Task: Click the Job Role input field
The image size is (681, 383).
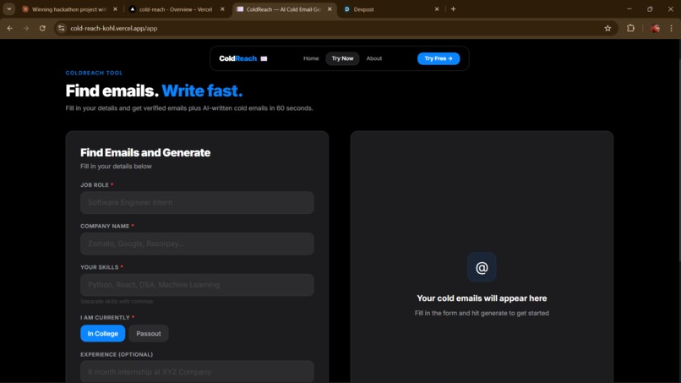Action: tap(197, 203)
